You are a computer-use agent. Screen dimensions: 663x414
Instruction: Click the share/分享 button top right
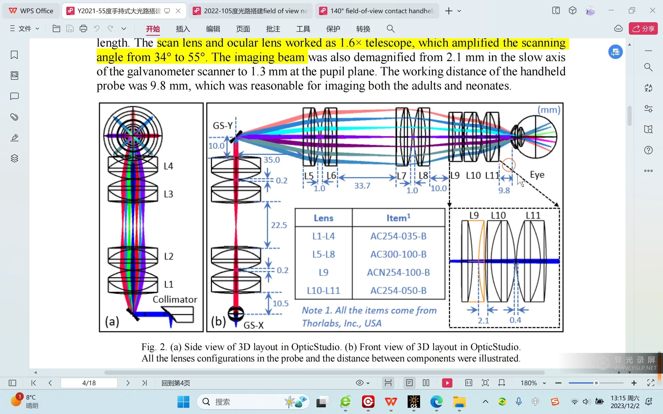point(644,29)
